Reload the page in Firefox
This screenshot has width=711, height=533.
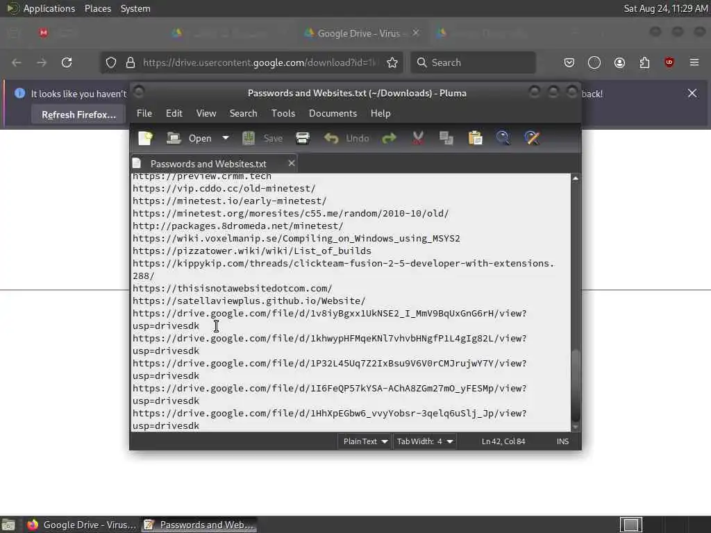[67, 62]
